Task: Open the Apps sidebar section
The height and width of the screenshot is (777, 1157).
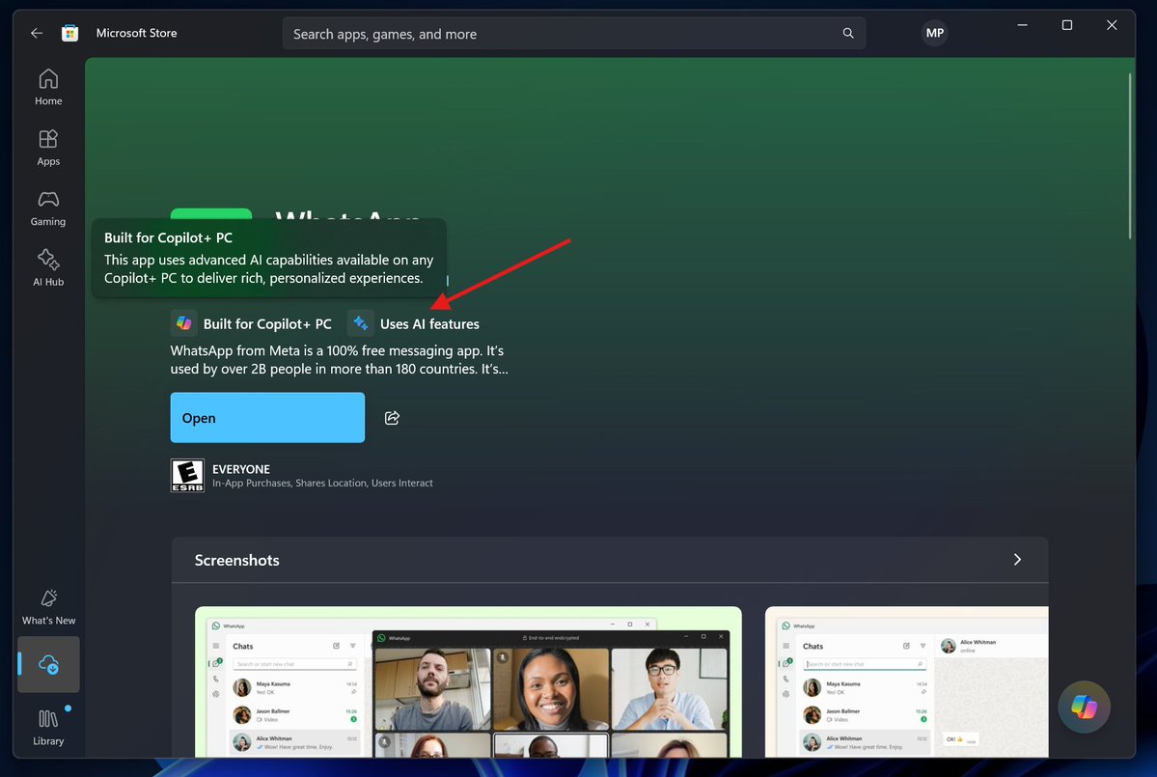Action: tap(48, 148)
